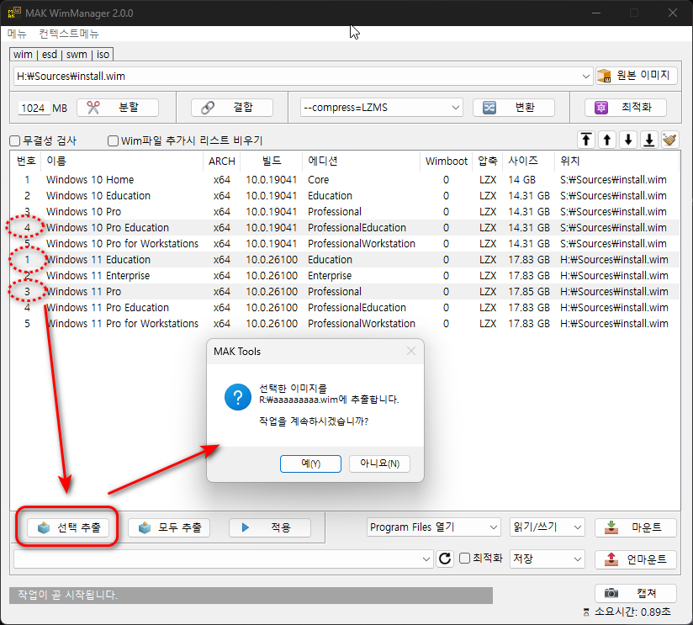Clear the list with the broom icon
The height and width of the screenshot is (625, 693).
tap(670, 140)
